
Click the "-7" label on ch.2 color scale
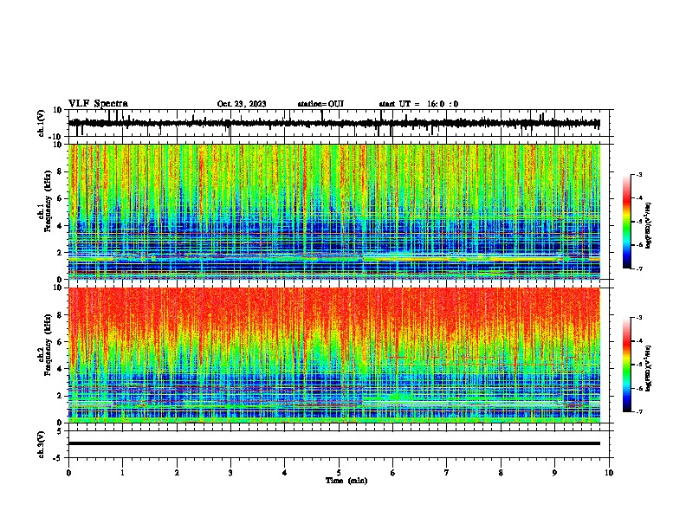click(x=639, y=412)
